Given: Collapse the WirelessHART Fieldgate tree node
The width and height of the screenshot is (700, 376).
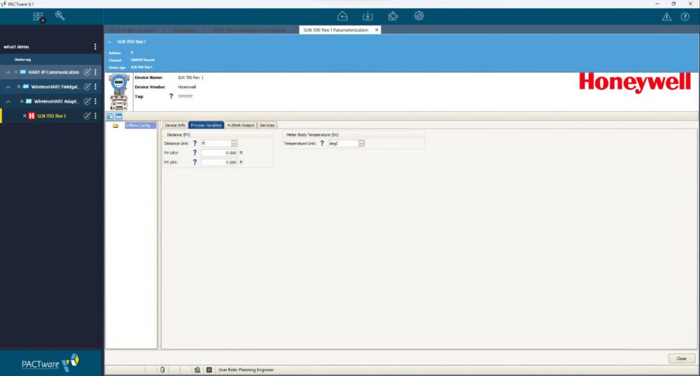Looking at the screenshot, I should [8, 87].
